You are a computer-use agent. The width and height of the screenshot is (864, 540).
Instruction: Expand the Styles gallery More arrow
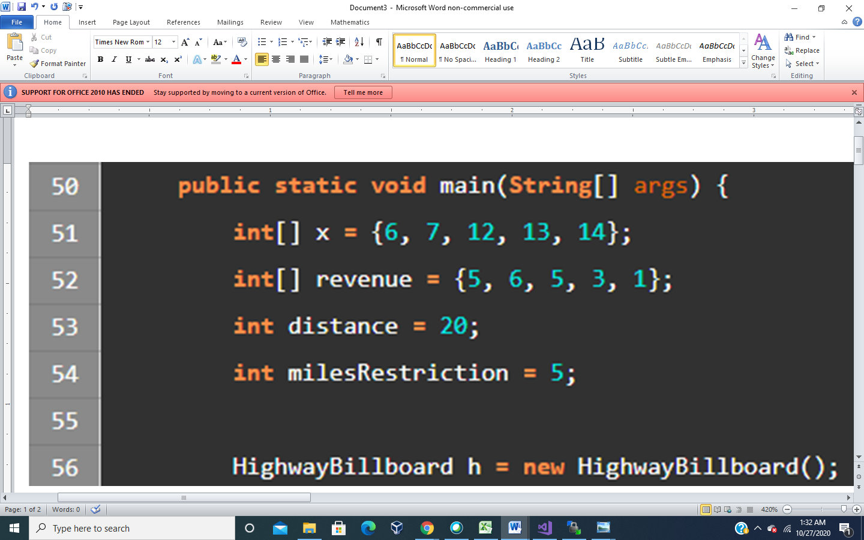click(x=743, y=62)
